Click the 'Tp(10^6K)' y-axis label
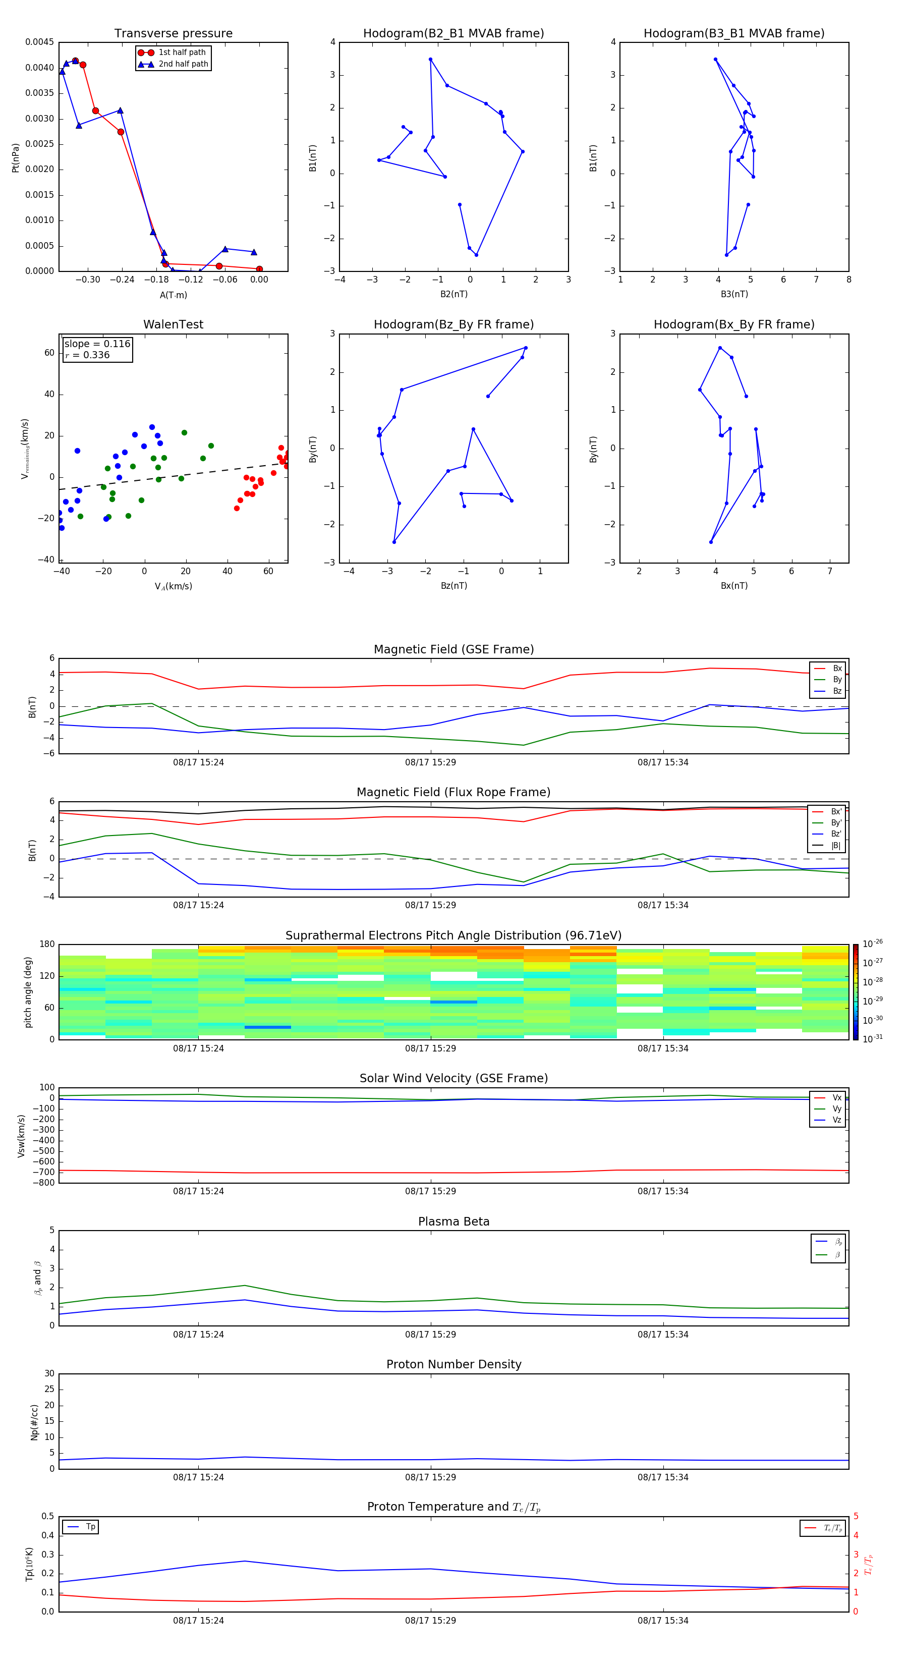908x1665 pixels. pyautogui.click(x=29, y=1565)
